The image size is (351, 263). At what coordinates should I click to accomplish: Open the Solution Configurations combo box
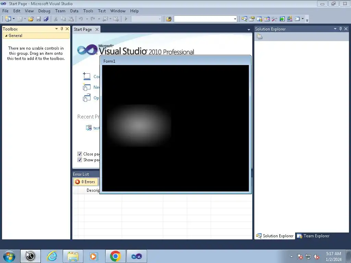click(146, 19)
